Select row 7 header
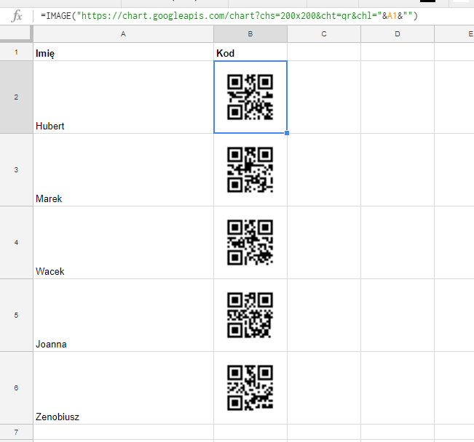The width and height of the screenshot is (474, 442). (16, 432)
